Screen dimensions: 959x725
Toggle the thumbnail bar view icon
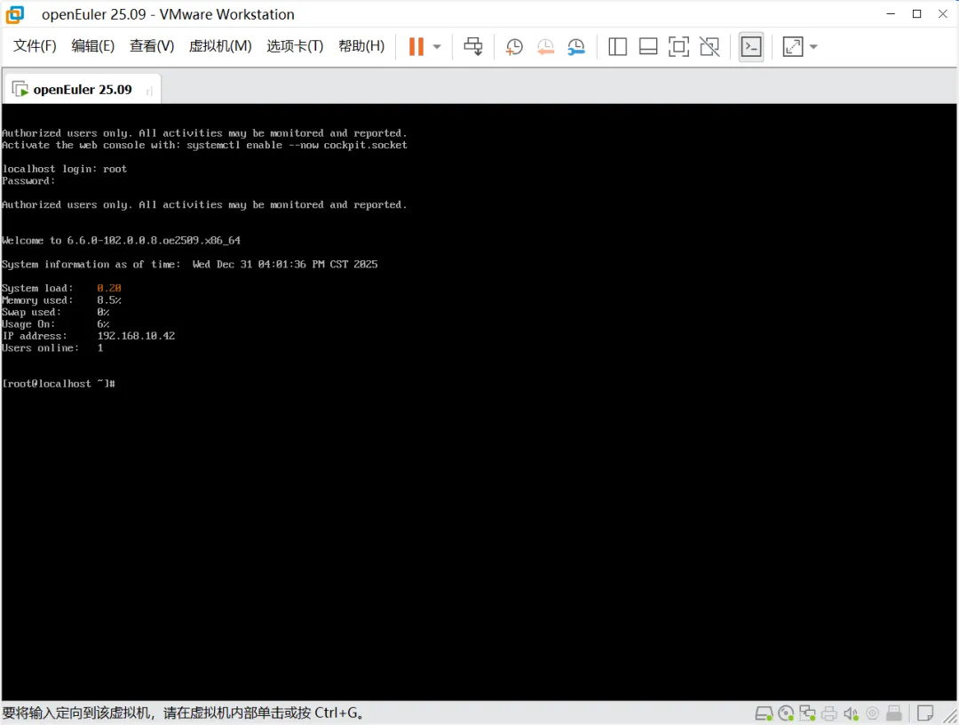[648, 46]
